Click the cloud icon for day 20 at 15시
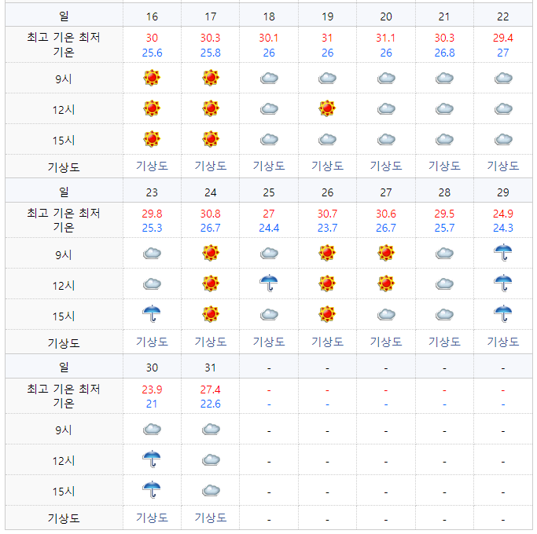The height and width of the screenshot is (534, 537). 386,140
